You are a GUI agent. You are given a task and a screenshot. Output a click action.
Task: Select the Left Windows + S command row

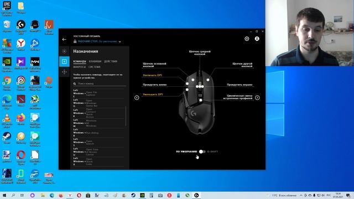pos(98,143)
